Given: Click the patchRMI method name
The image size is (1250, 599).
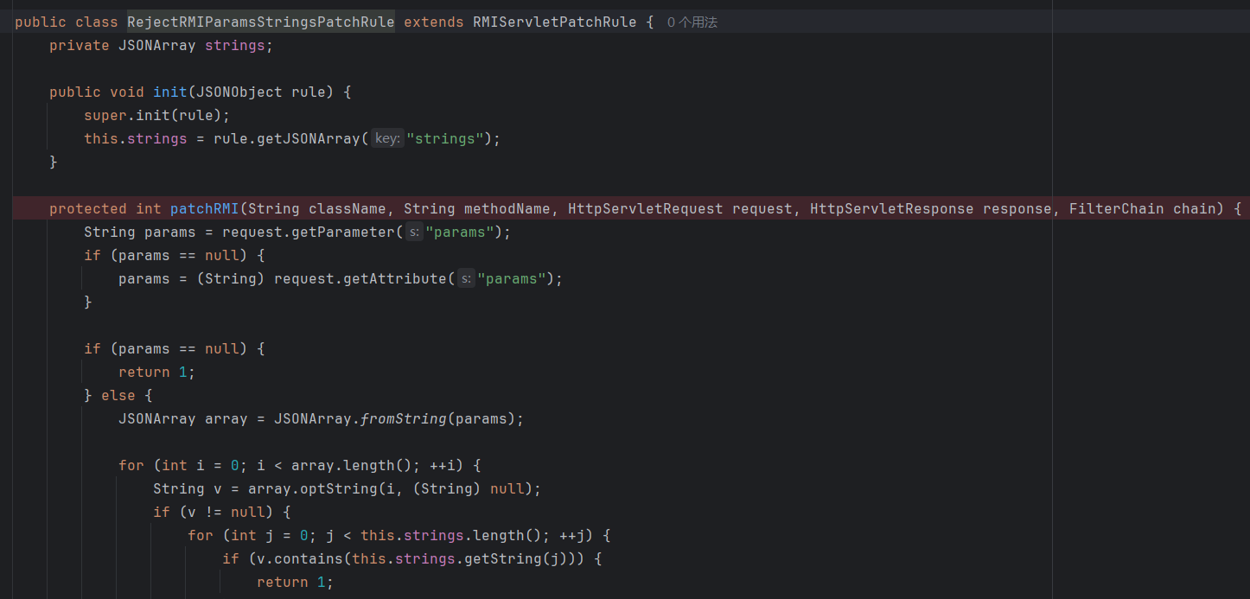Looking at the screenshot, I should (x=204, y=209).
